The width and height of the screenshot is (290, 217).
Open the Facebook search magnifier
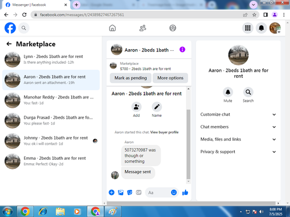click(x=24, y=28)
